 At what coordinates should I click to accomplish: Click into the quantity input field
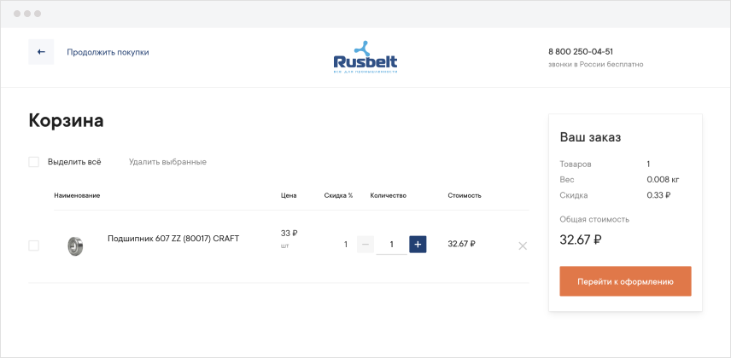pos(391,245)
